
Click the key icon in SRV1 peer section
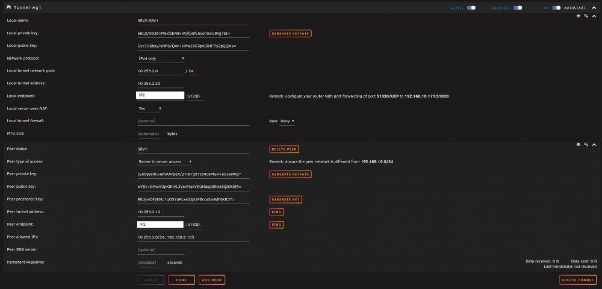[586, 144]
